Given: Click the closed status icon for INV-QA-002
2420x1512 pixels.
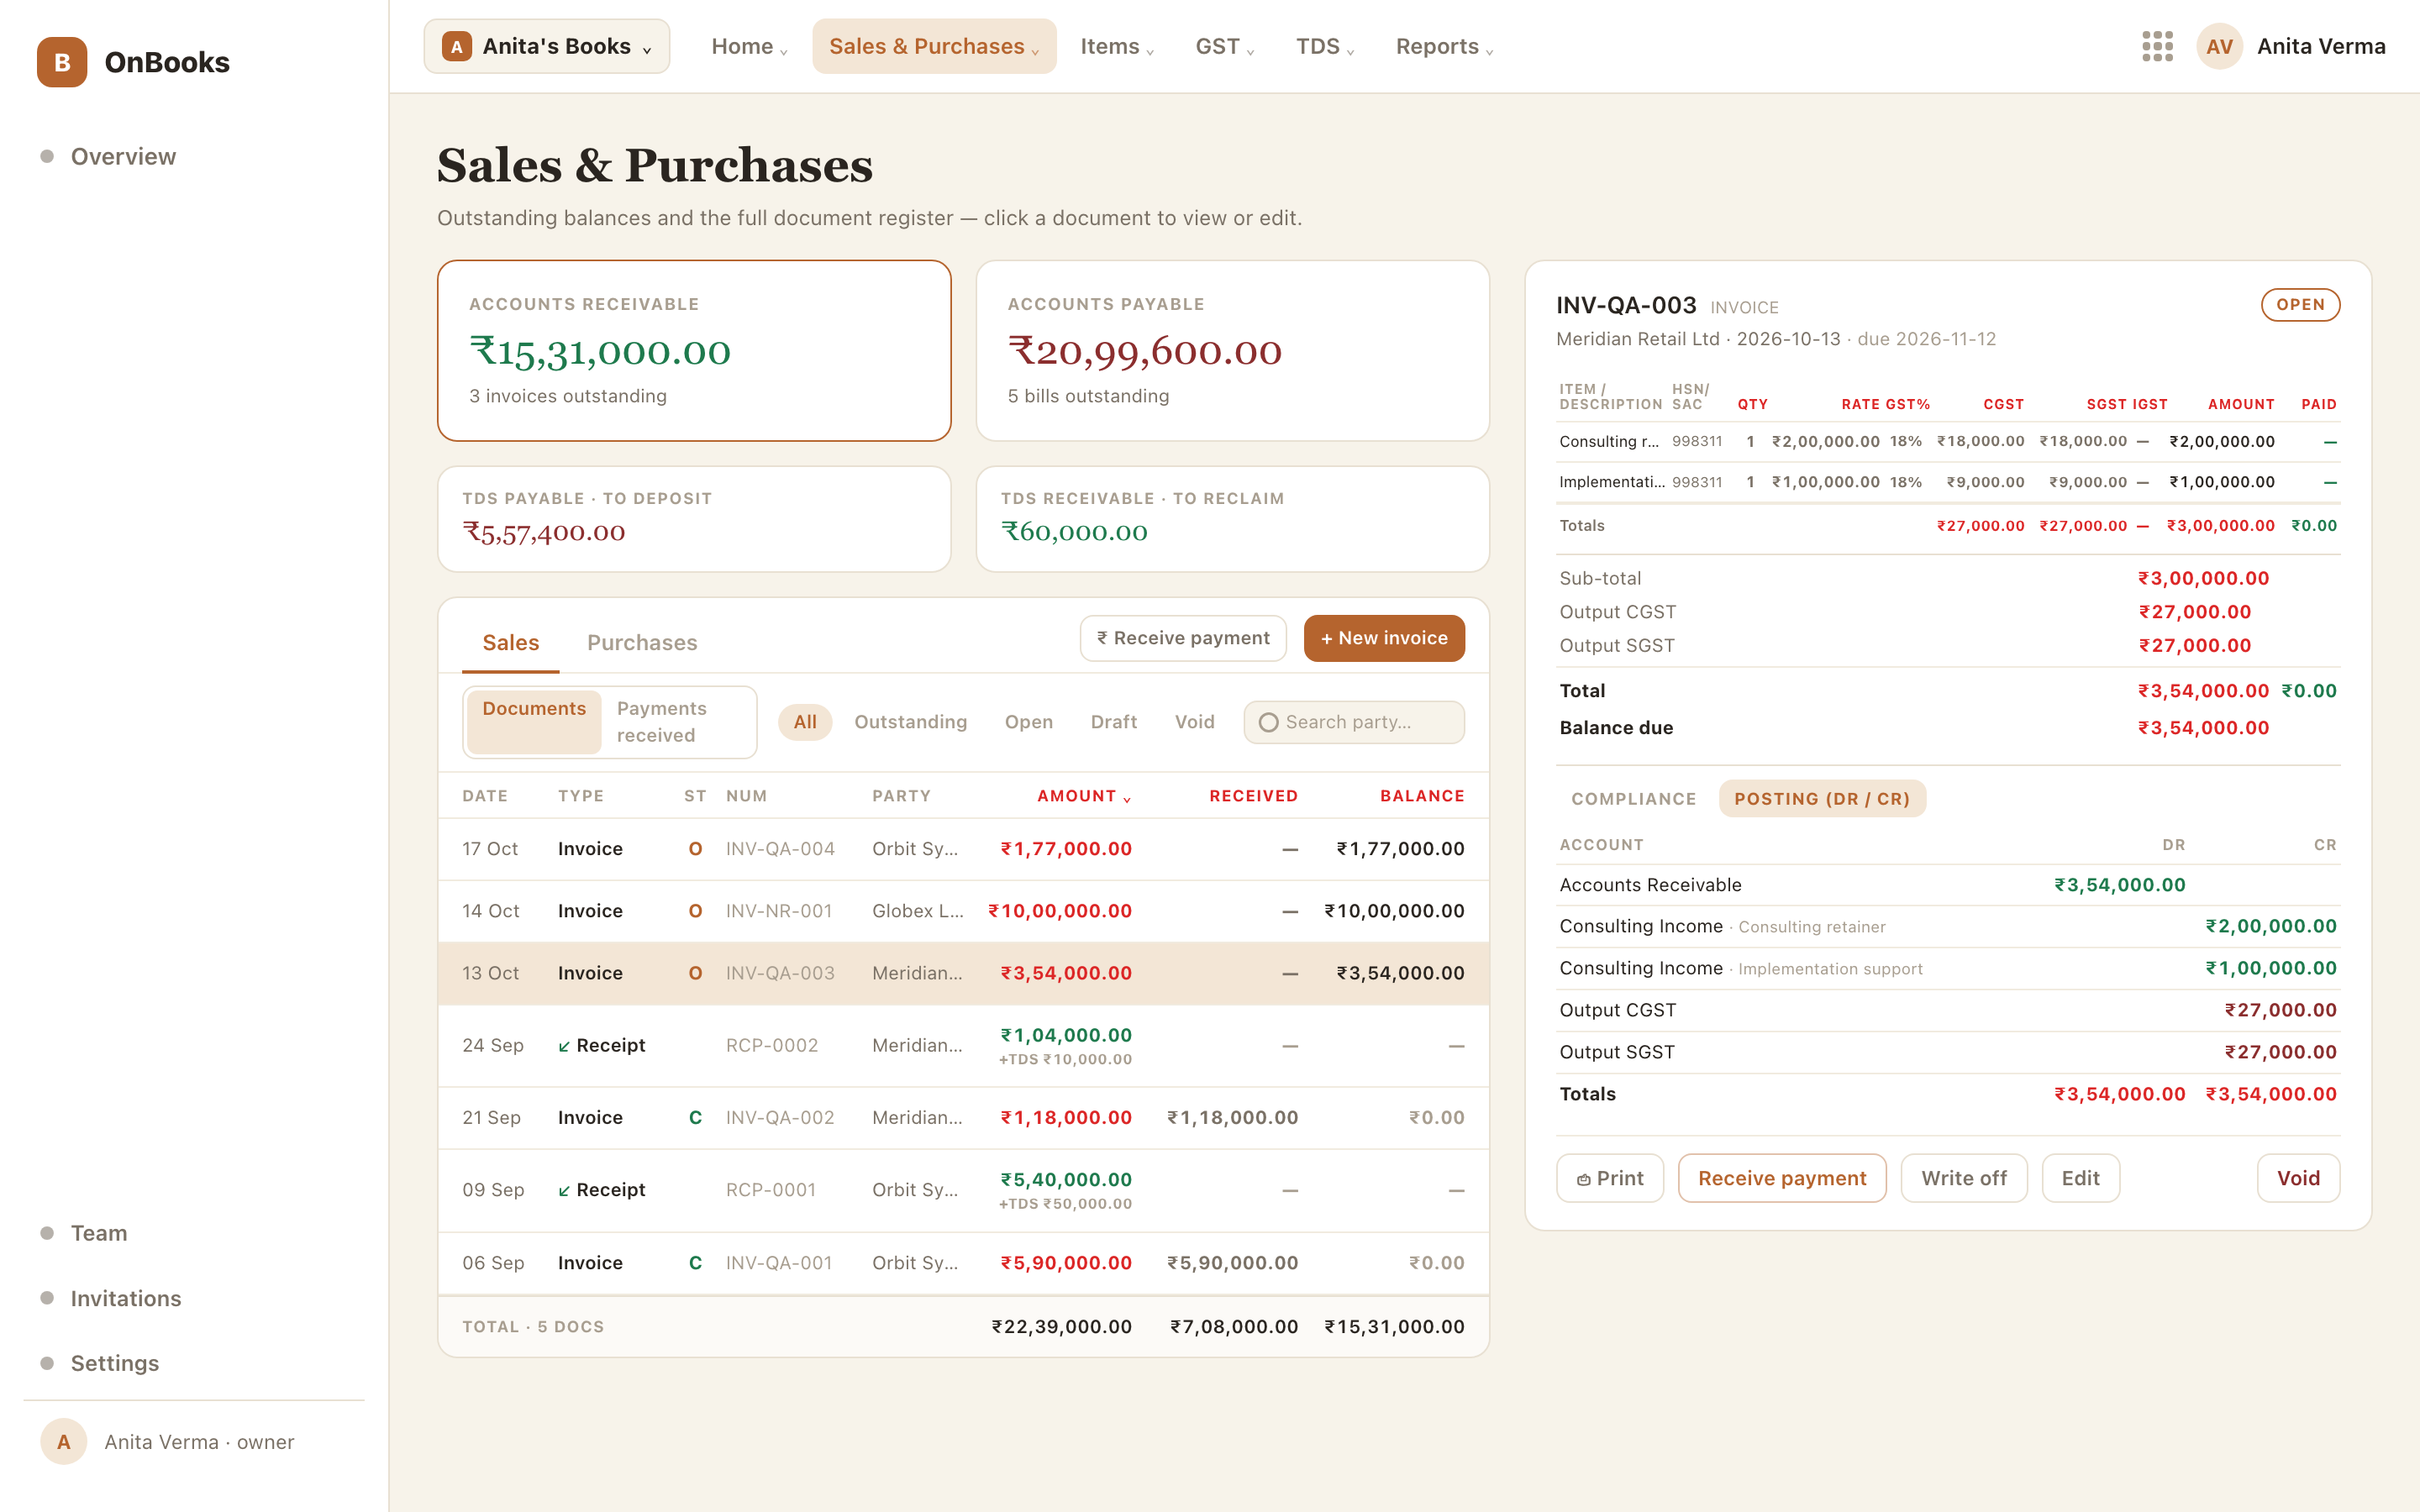Looking at the screenshot, I should [x=695, y=1117].
